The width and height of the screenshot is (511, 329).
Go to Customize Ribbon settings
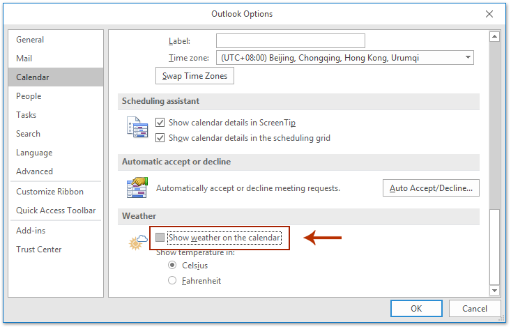pos(56,192)
